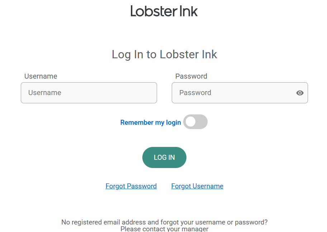Click the contact your manager text
The image size is (327, 232).
coord(164,229)
